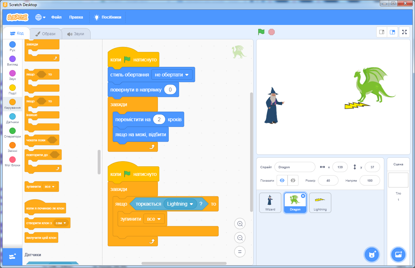Click the Розмір field 40

[328, 180]
